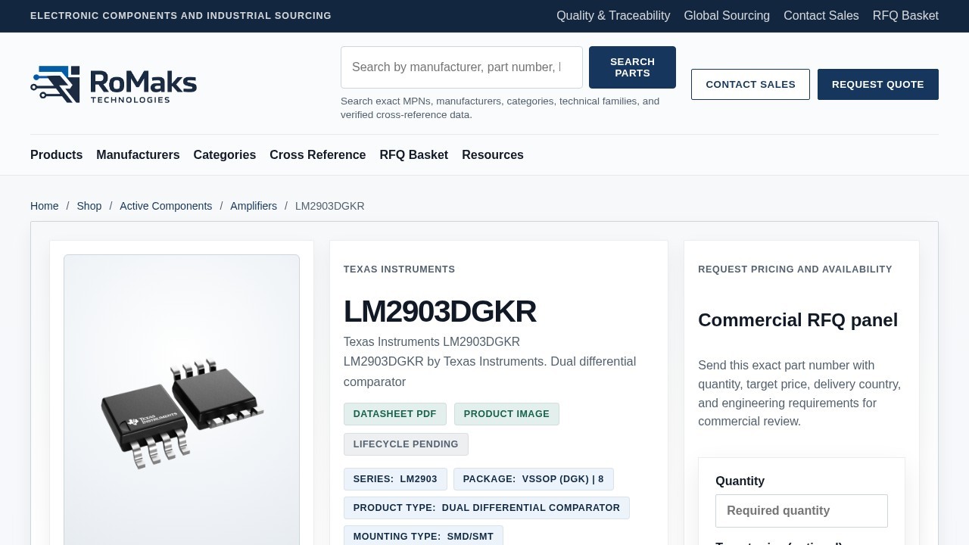Focus the part search field
Image resolution: width=969 pixels, height=545 pixels.
pyautogui.click(x=462, y=67)
